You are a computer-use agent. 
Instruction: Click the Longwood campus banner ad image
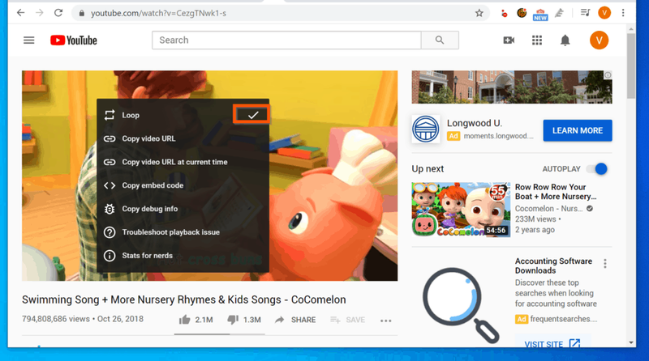point(512,87)
